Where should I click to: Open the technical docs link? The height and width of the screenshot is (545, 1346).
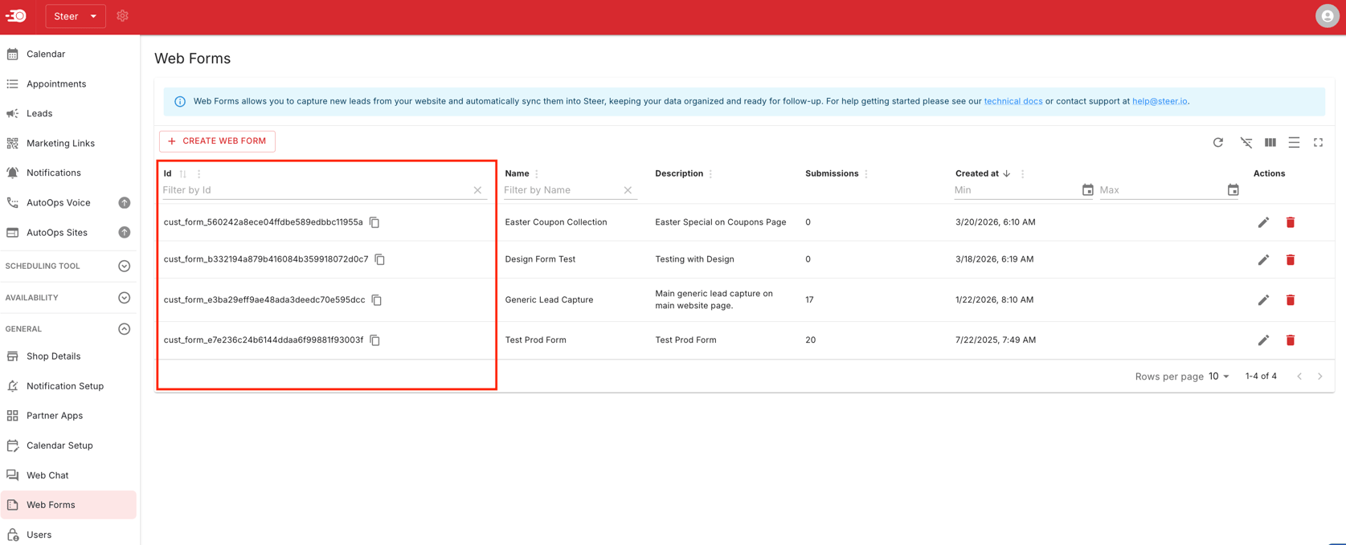point(1013,101)
